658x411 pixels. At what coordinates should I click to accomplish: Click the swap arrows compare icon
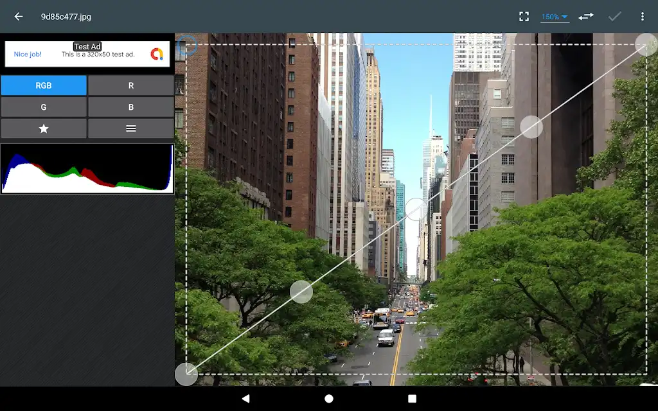point(586,16)
